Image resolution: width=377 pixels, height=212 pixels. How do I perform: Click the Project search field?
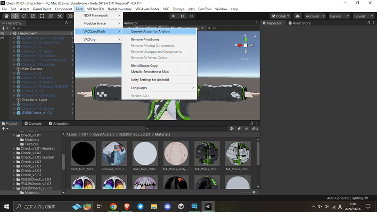coord(186,129)
